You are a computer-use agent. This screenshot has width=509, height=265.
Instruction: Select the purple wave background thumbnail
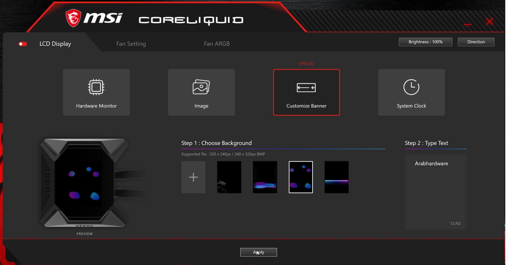265,177
